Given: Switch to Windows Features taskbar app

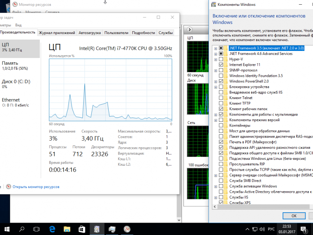Looking at the screenshot, I should click(97, 229).
